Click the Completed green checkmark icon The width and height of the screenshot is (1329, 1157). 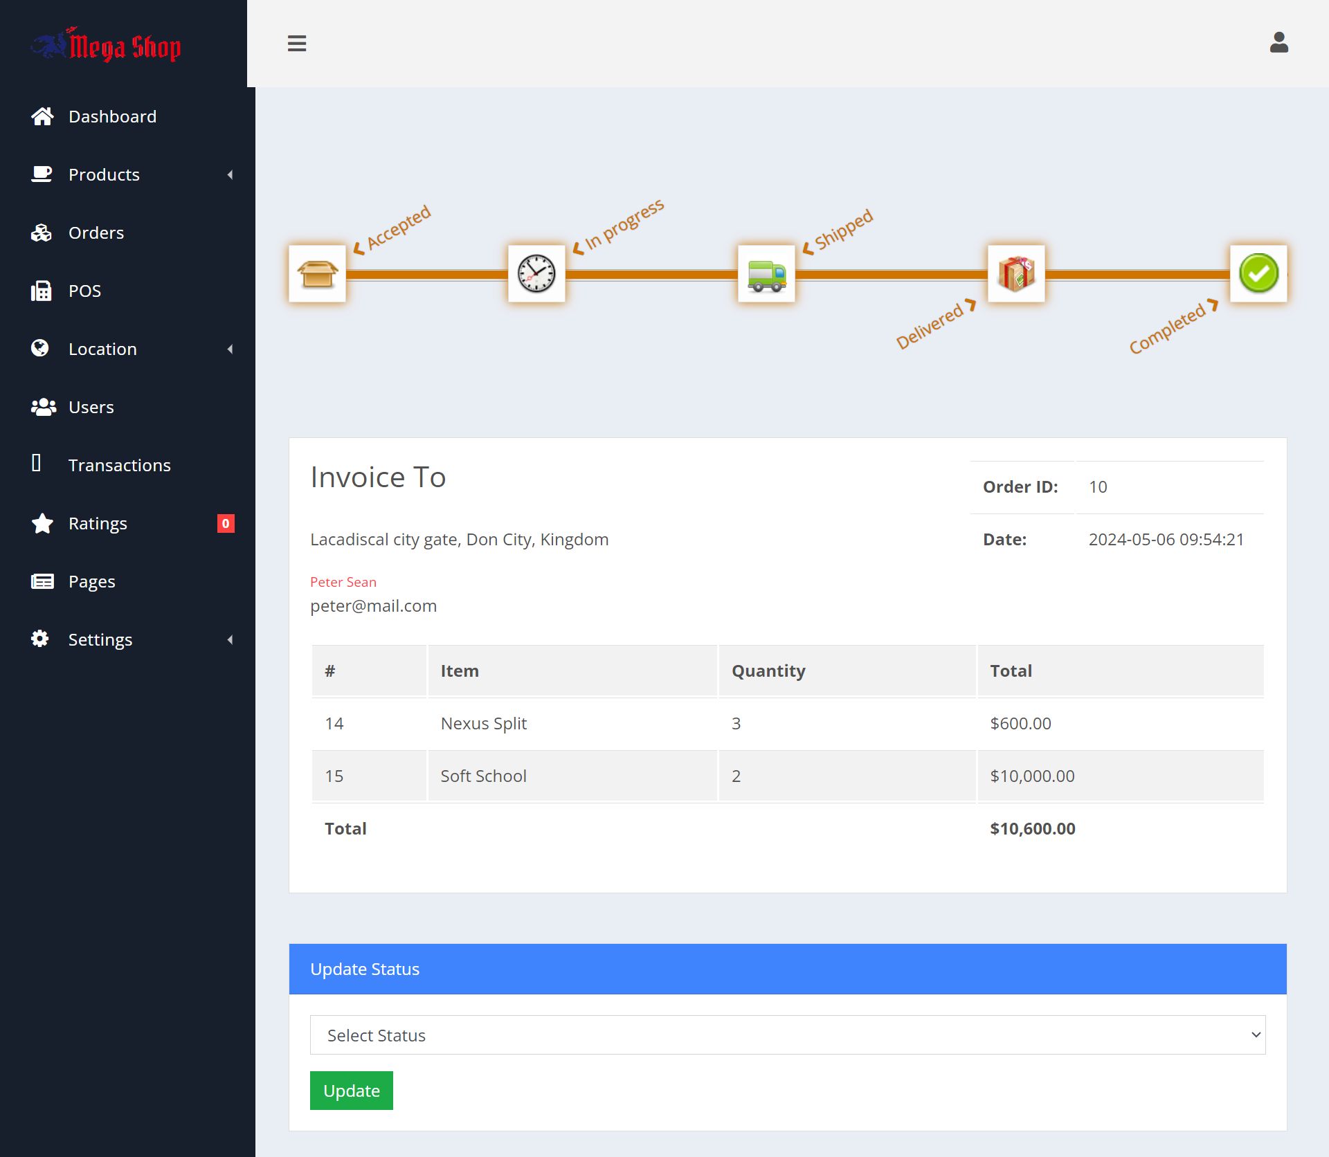pyautogui.click(x=1258, y=274)
